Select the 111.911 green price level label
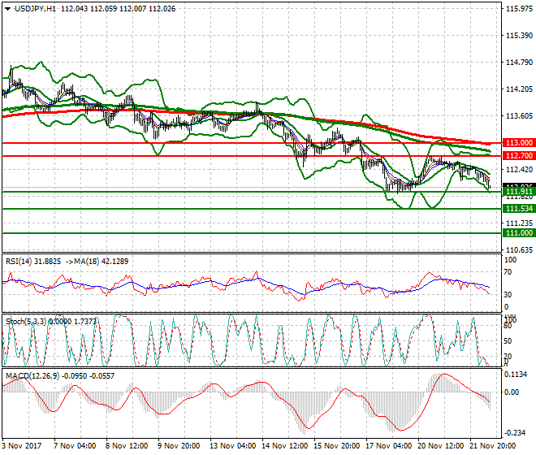The width and height of the screenshot is (536, 455). coord(519,191)
